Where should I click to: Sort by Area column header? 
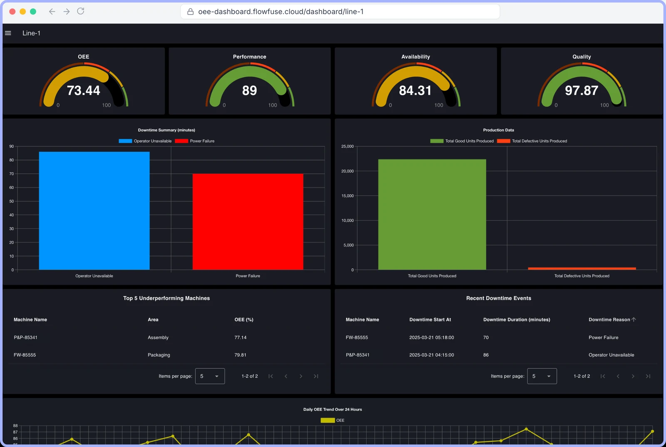click(x=153, y=320)
